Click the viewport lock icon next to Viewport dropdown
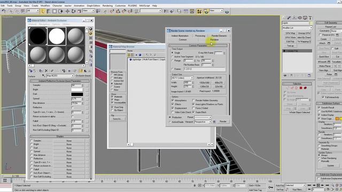 tap(214, 122)
